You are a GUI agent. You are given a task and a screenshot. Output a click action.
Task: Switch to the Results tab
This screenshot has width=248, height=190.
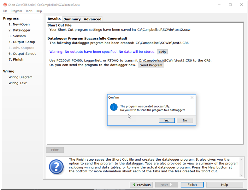(54, 19)
